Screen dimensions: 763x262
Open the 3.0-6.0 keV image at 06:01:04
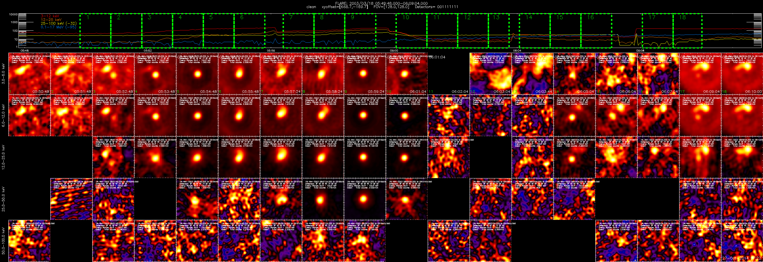click(406, 74)
